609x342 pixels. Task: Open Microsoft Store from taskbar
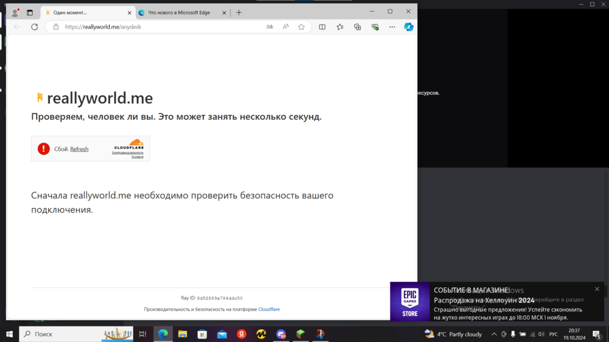pos(202,334)
